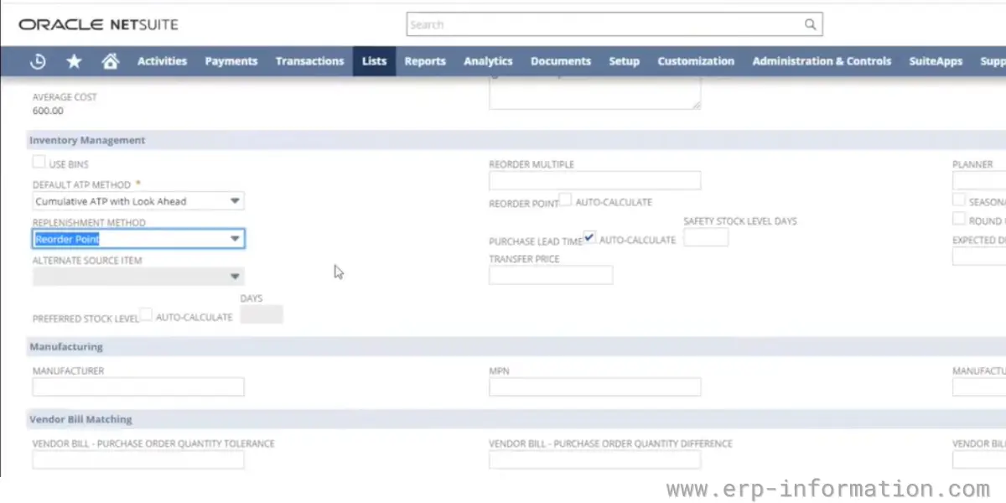The width and height of the screenshot is (1006, 503).
Task: Click into the global Search field
Action: tap(604, 24)
